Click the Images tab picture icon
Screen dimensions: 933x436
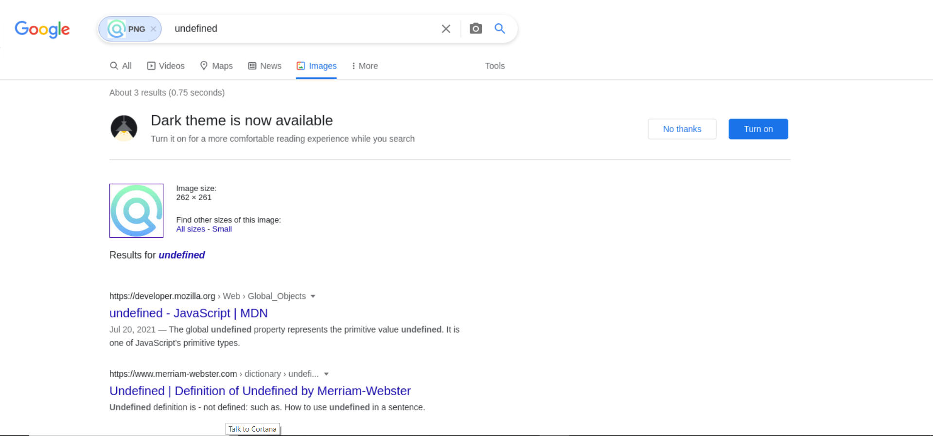tap(301, 66)
